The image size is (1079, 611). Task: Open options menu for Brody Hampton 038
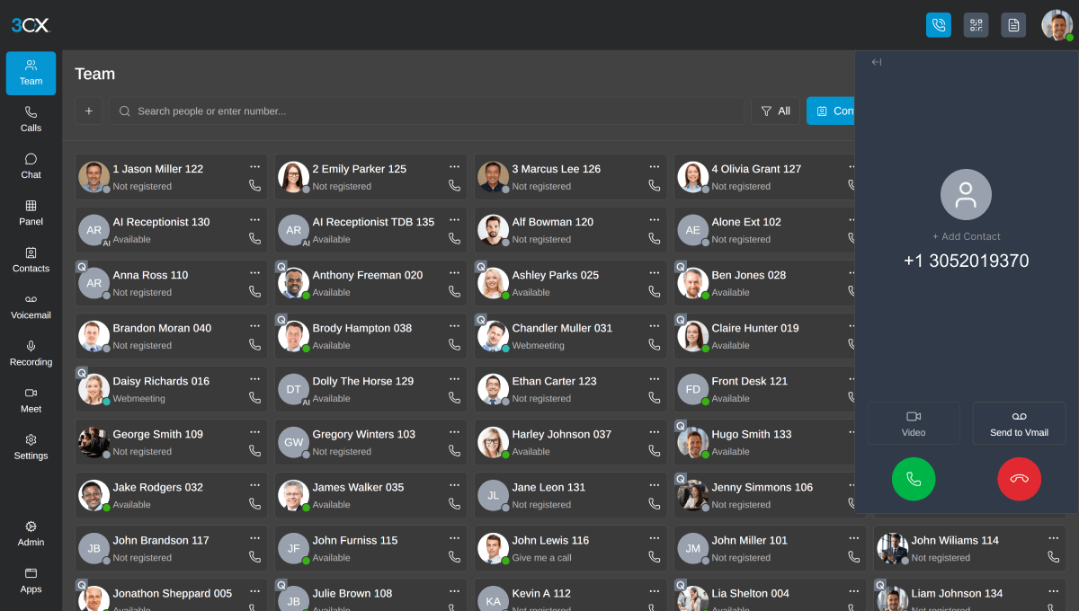(454, 326)
